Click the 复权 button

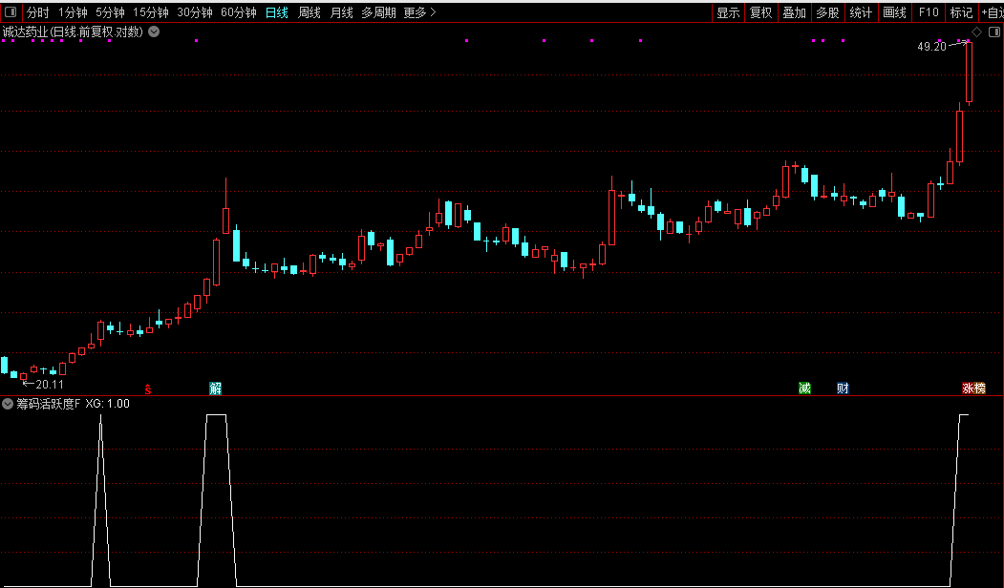pyautogui.click(x=760, y=12)
